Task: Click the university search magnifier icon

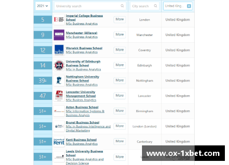Action: tap(122, 6)
